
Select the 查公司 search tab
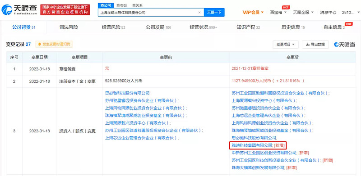[x=106, y=5]
